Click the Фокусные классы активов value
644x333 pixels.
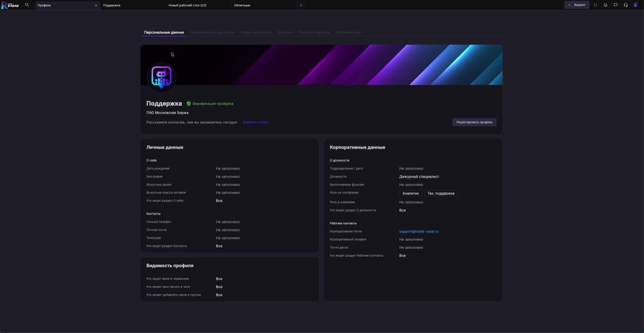pyautogui.click(x=228, y=193)
